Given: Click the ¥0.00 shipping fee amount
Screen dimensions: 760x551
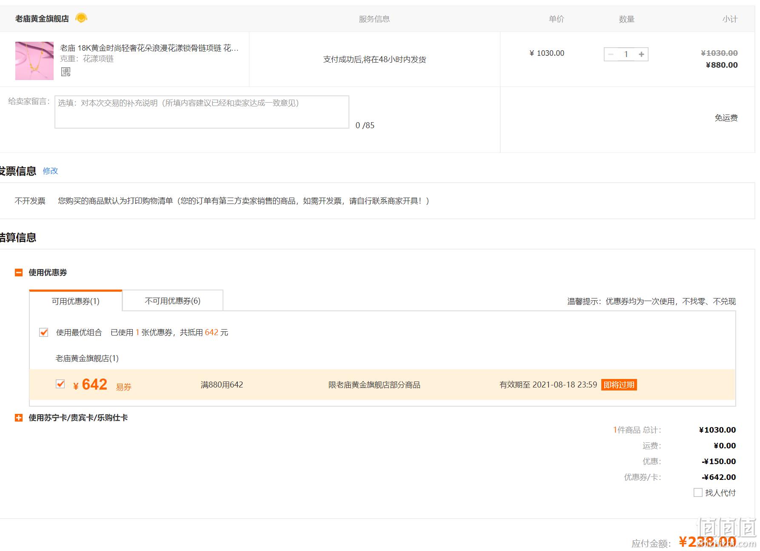Looking at the screenshot, I should (725, 446).
